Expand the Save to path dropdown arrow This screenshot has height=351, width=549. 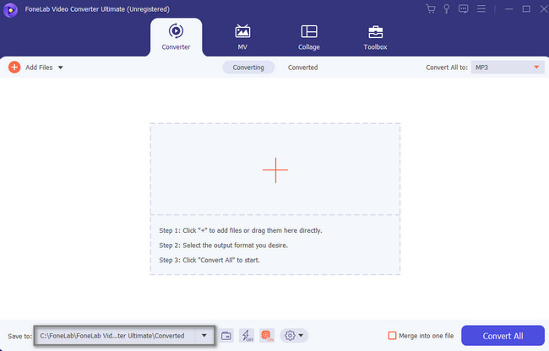(x=204, y=336)
